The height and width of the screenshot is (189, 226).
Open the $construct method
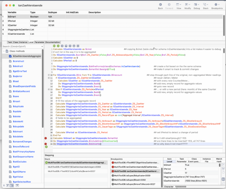point(18,61)
